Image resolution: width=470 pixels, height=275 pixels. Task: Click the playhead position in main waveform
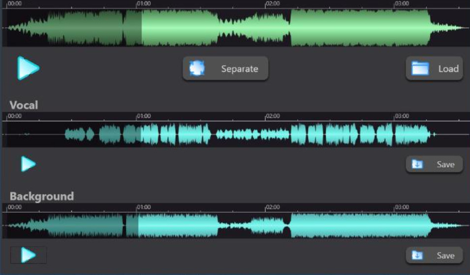click(141, 28)
